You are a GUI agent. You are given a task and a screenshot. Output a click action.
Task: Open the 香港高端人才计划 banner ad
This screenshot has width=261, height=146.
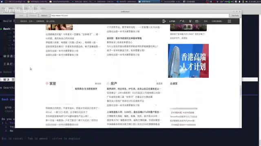pos(188,61)
